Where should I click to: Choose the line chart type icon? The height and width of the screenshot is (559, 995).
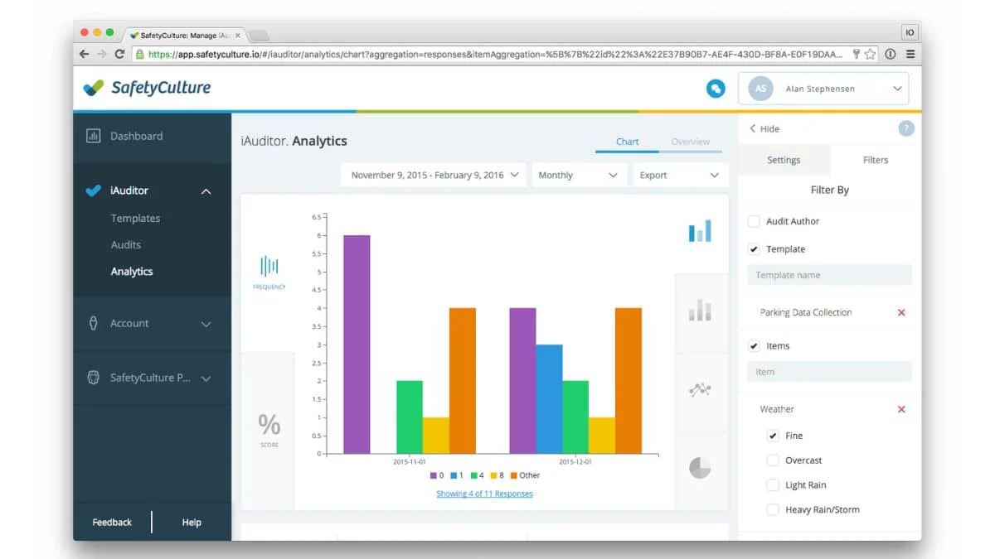[x=700, y=389]
